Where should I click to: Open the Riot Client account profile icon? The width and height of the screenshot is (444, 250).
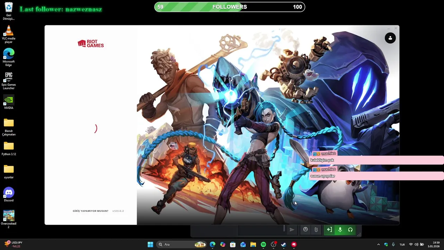(x=390, y=38)
